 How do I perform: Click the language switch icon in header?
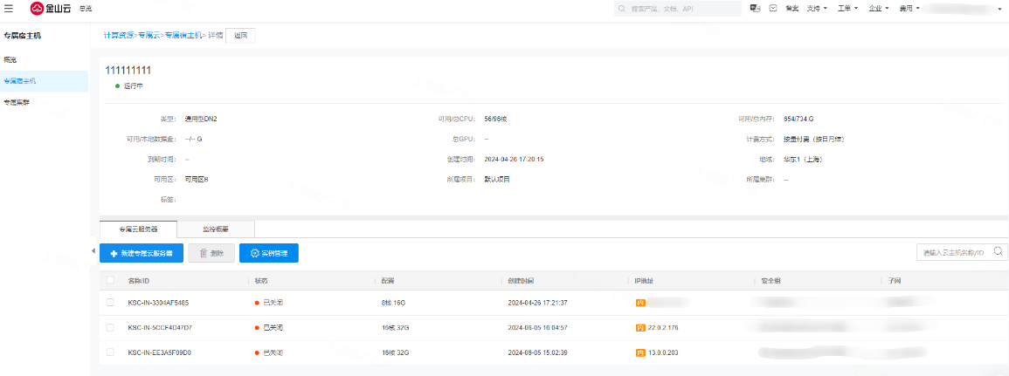tap(754, 8)
